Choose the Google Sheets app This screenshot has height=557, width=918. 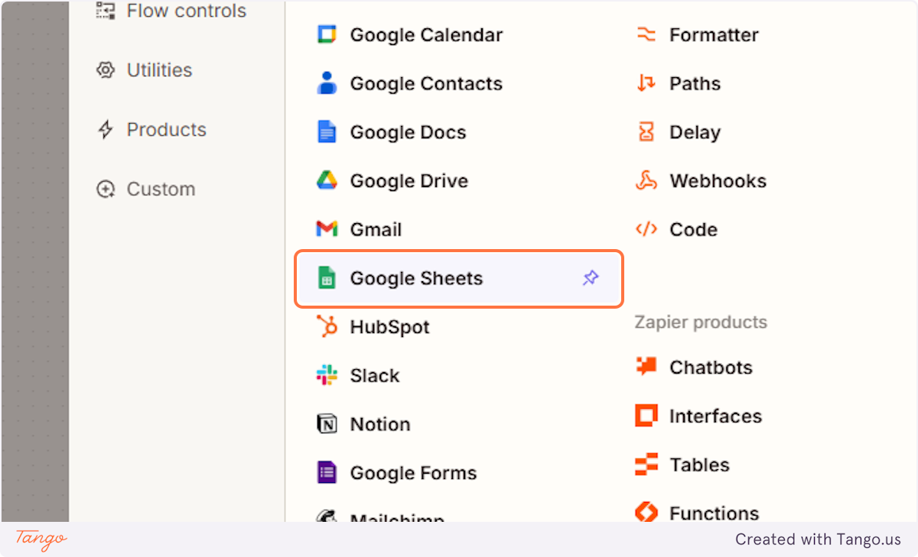(459, 278)
